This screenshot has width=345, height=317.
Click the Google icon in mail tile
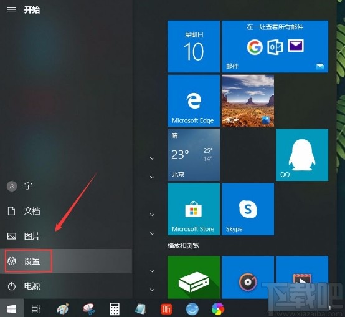tap(255, 47)
